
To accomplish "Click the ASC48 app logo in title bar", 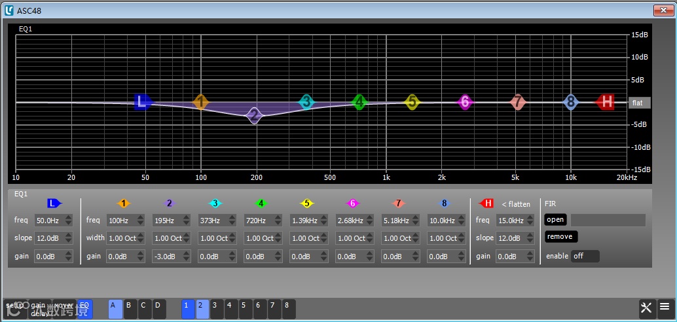I will [x=9, y=10].
